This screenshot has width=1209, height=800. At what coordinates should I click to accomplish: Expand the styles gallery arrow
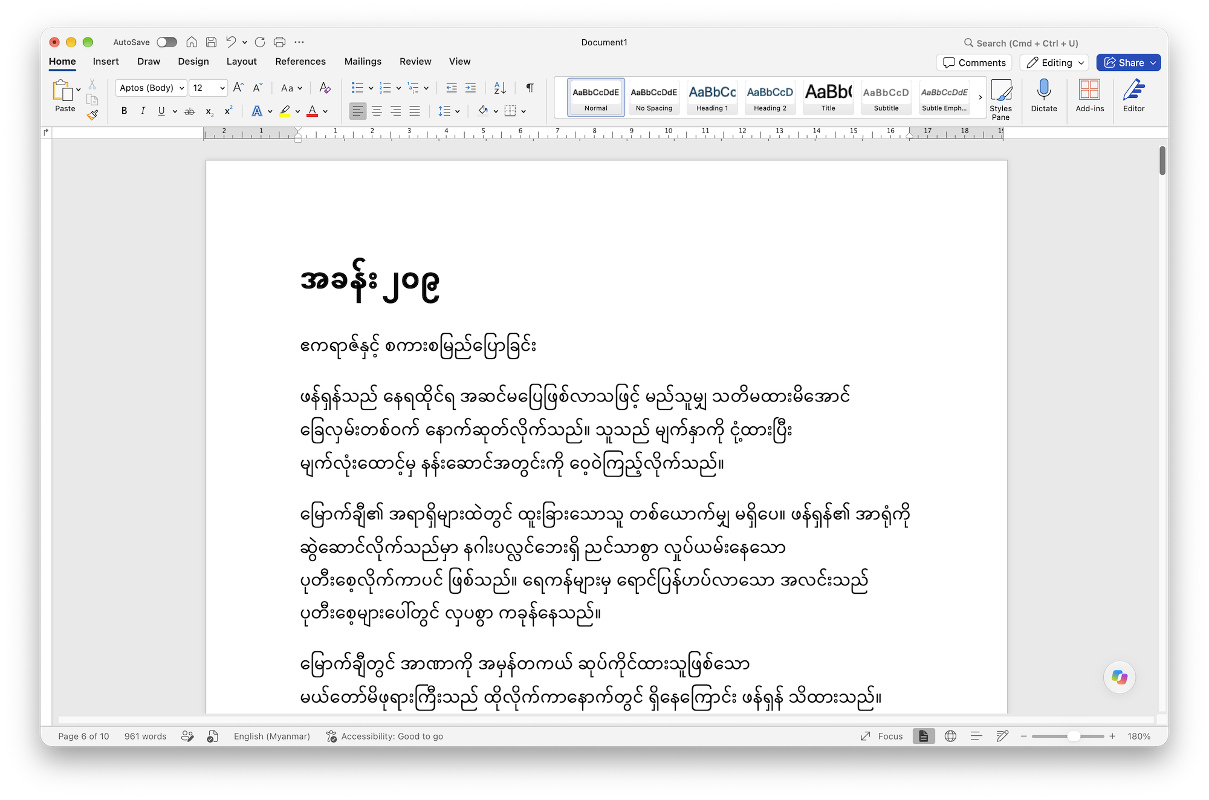pos(980,97)
